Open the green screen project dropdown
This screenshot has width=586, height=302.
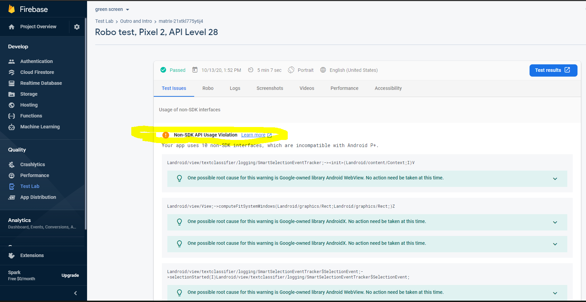(112, 10)
